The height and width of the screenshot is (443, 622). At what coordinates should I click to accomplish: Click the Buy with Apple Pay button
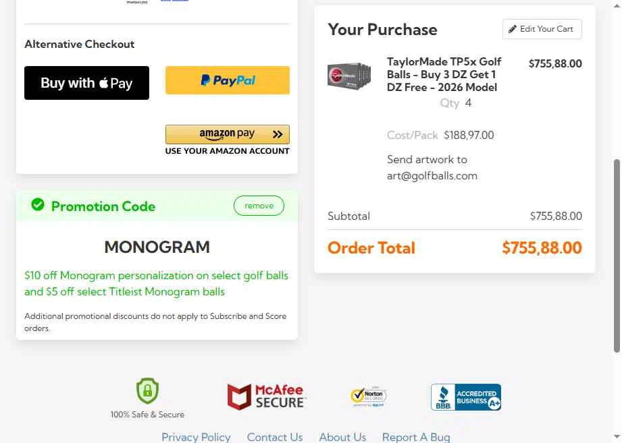86,83
